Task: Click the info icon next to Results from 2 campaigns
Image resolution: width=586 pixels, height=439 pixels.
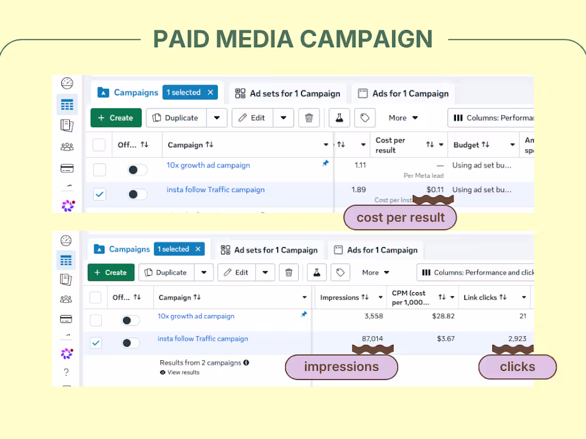Action: tap(246, 362)
